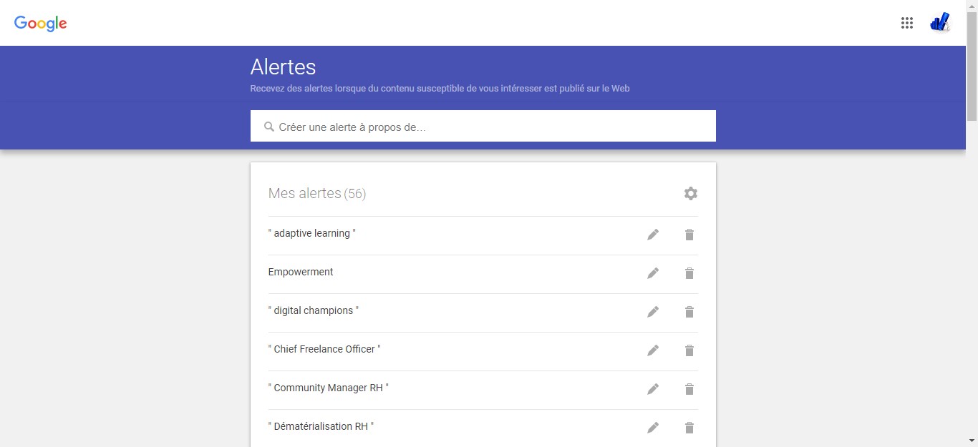Delete the "adaptive learning" alert

click(x=689, y=235)
